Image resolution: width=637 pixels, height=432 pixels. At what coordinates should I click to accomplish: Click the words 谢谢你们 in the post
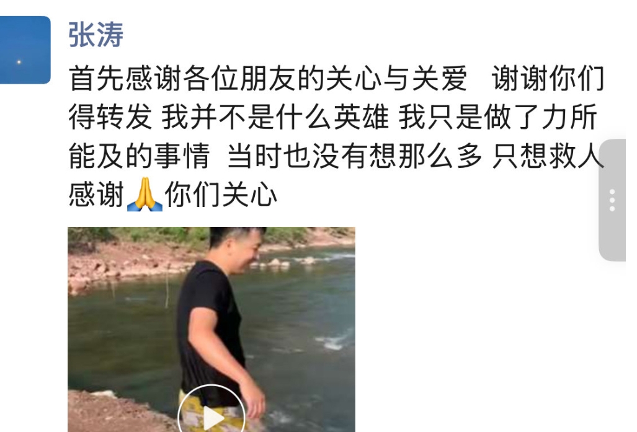(548, 78)
